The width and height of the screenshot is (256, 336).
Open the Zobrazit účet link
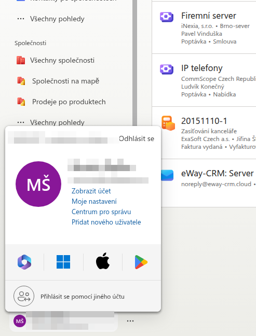click(91, 191)
